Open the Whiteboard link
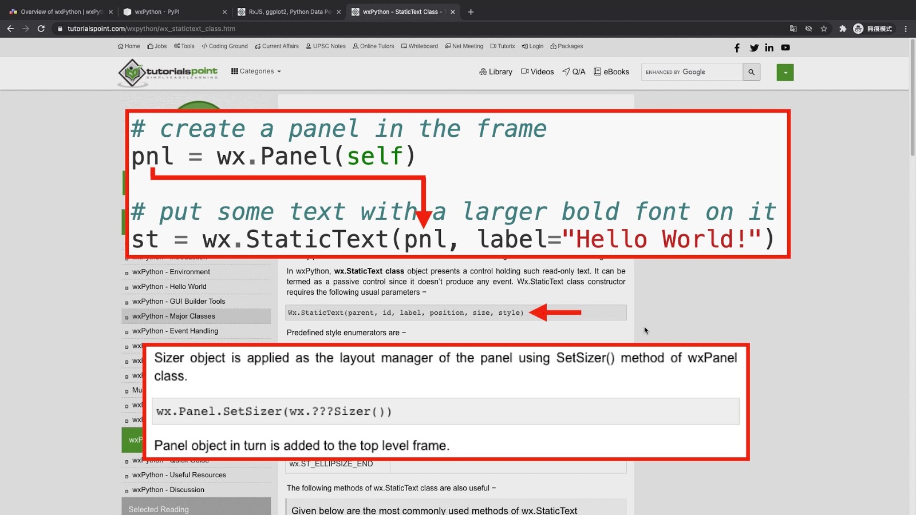916x515 pixels. (x=420, y=46)
